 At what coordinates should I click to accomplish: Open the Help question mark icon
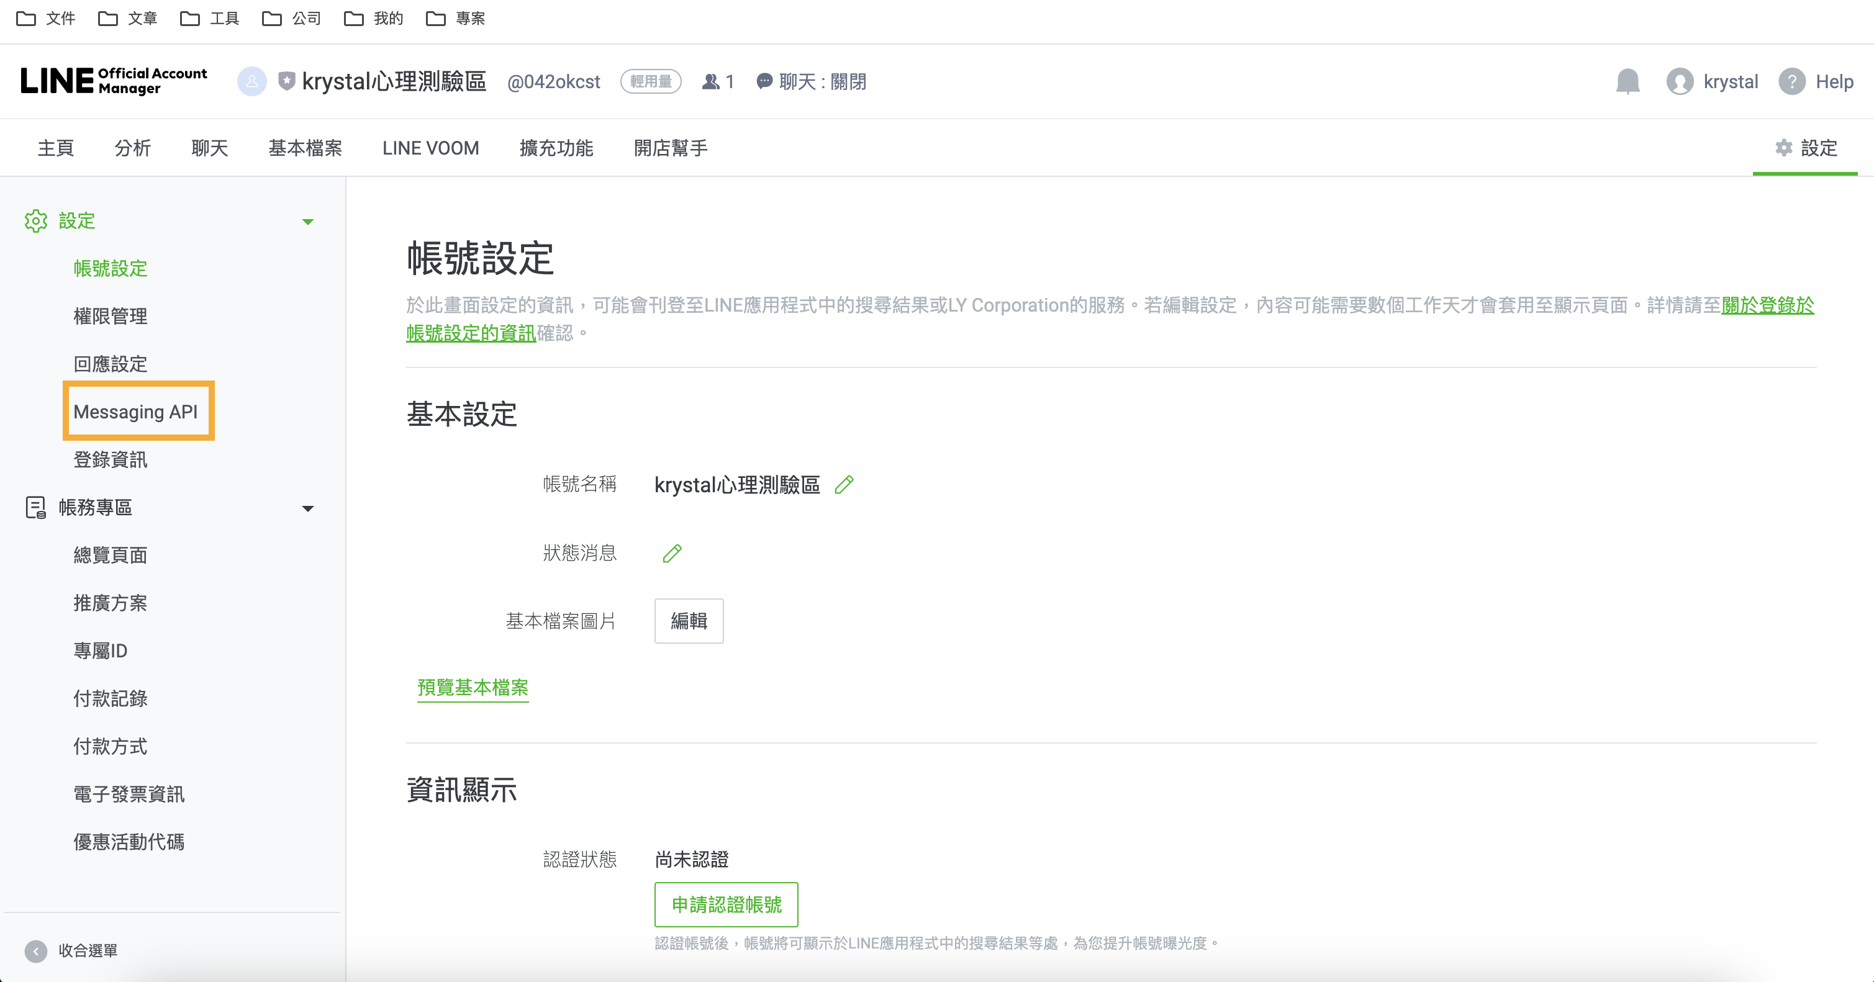coord(1792,81)
